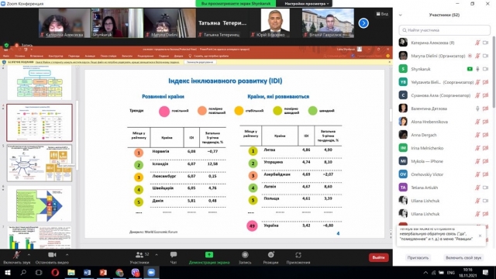Open Приложения apps button
Image resolution: width=496 pixels, height=279 pixels.
[298, 257]
